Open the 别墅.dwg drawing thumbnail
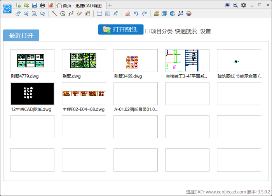 pyautogui.click(x=84, y=60)
